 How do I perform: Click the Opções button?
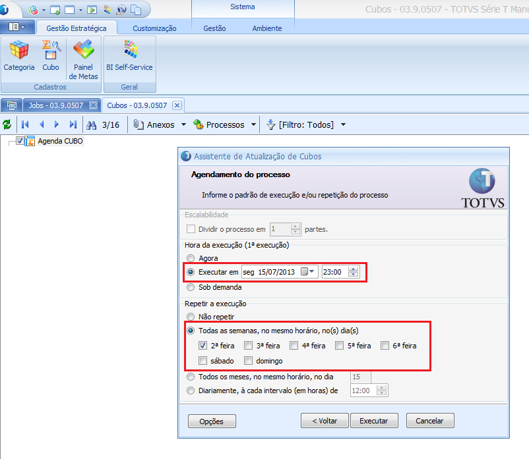tap(212, 421)
